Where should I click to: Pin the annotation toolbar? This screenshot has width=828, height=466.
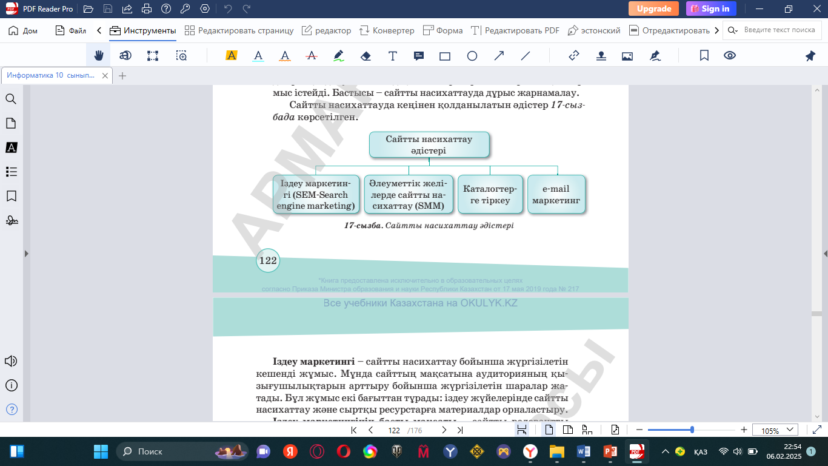pos(810,56)
